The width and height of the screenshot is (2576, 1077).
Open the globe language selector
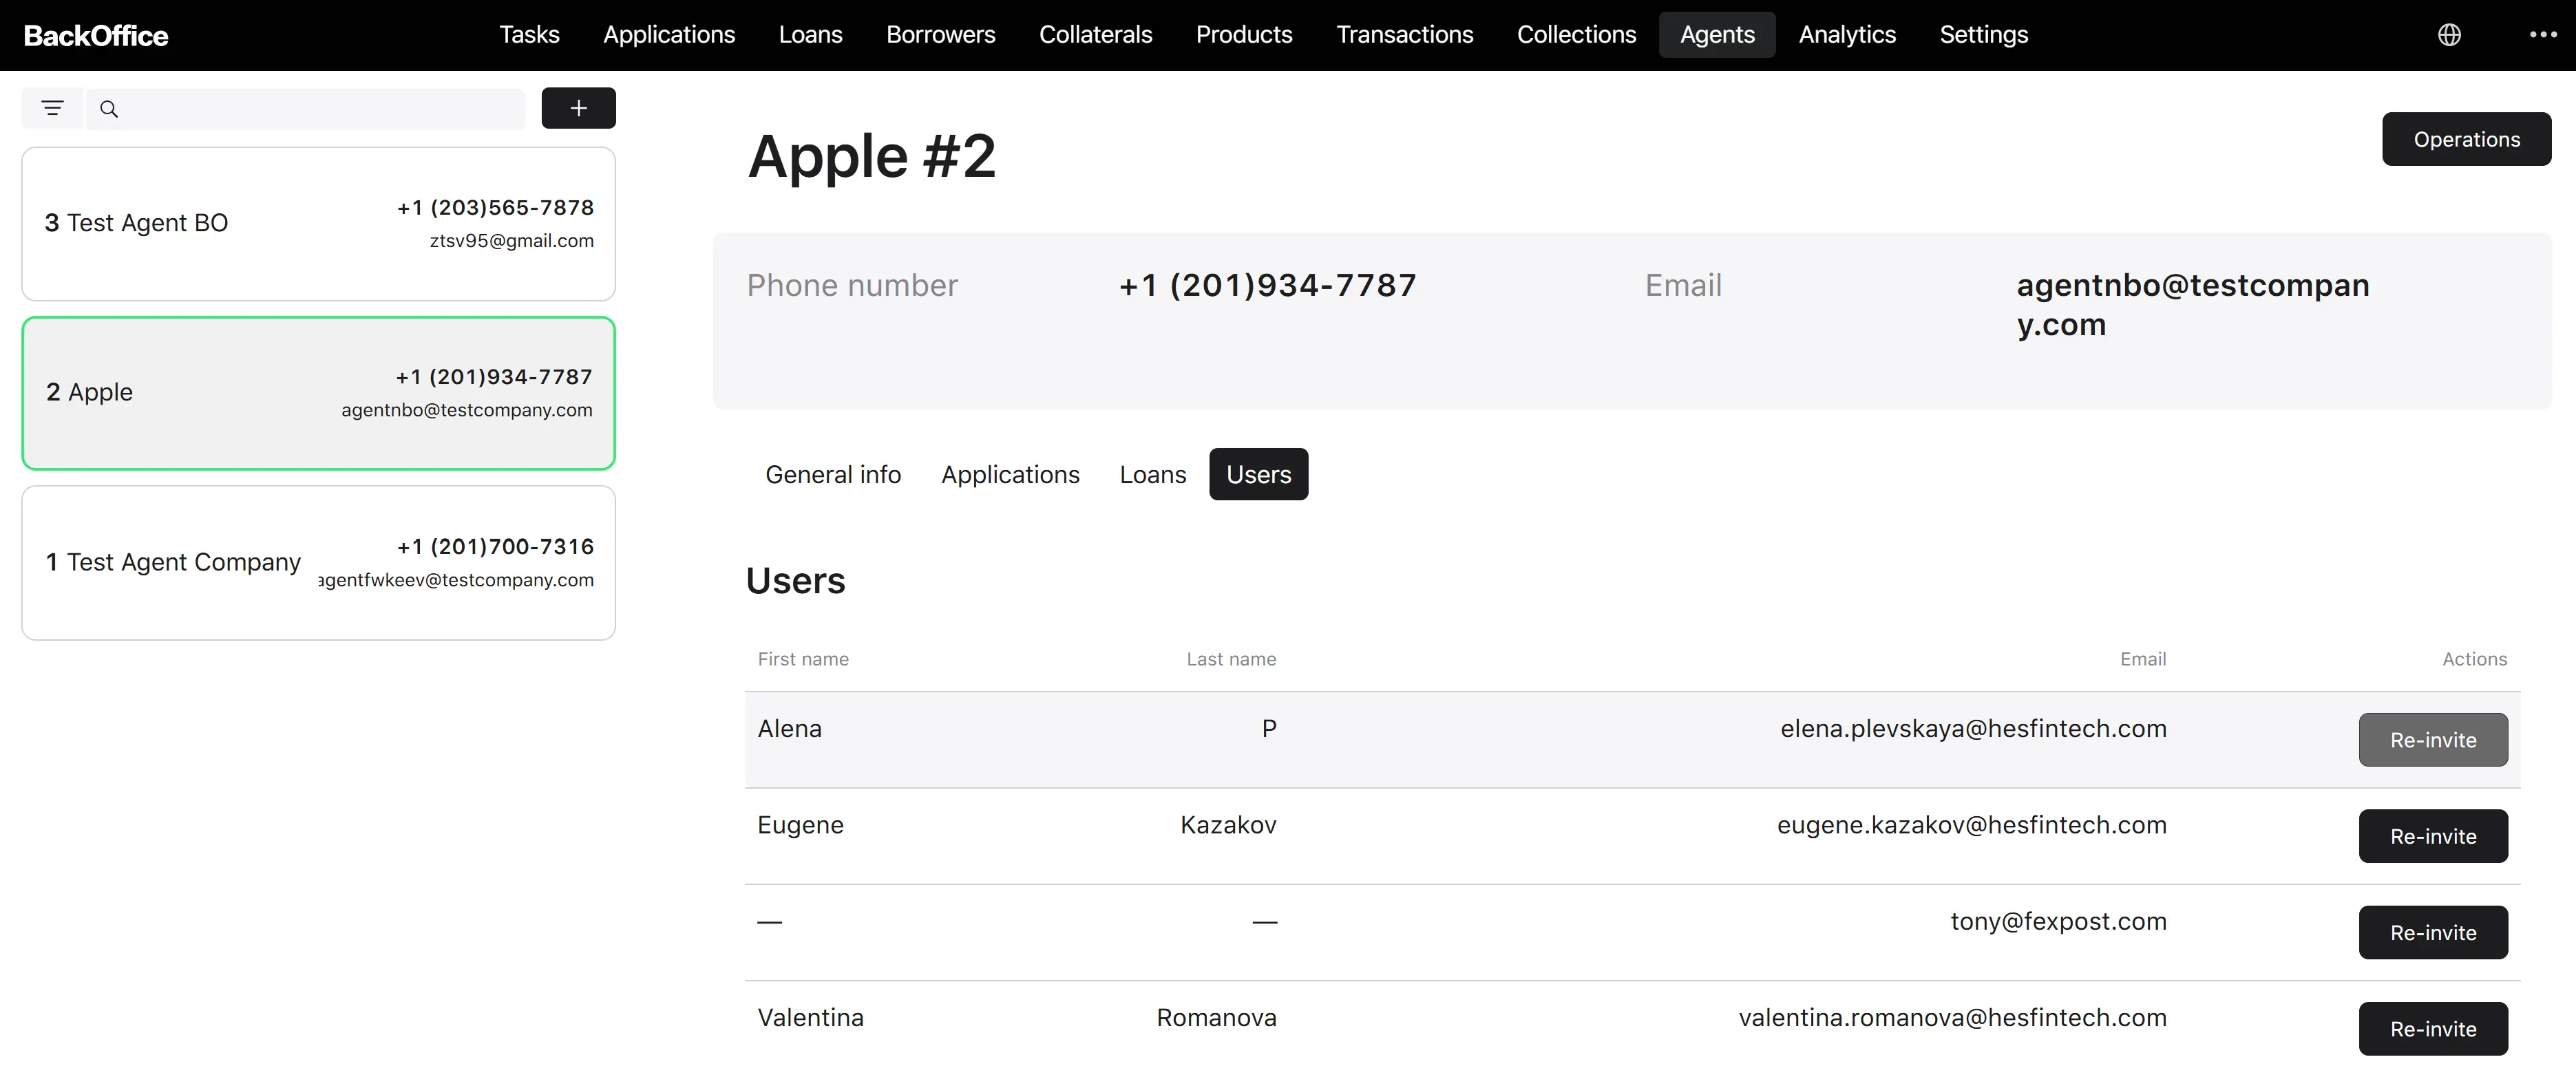pyautogui.click(x=2449, y=35)
